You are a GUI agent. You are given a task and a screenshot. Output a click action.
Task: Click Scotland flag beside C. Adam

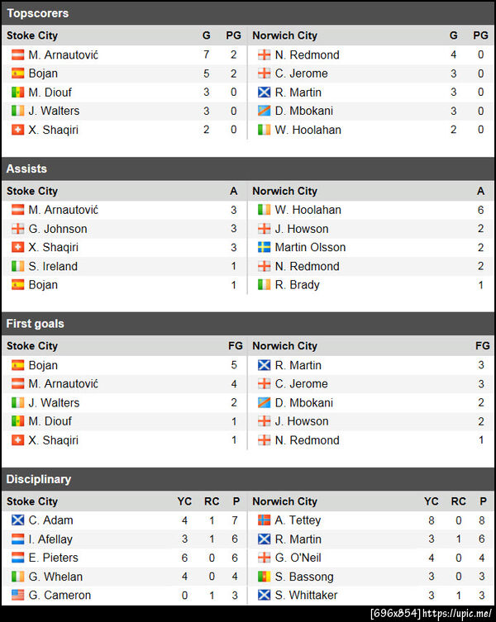[x=17, y=520]
